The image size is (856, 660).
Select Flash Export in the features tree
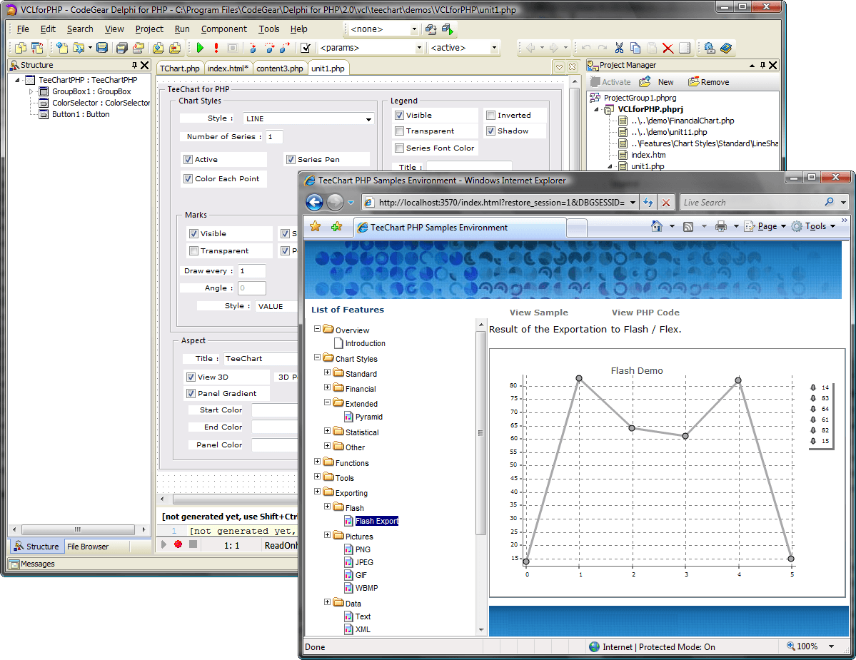[377, 521]
